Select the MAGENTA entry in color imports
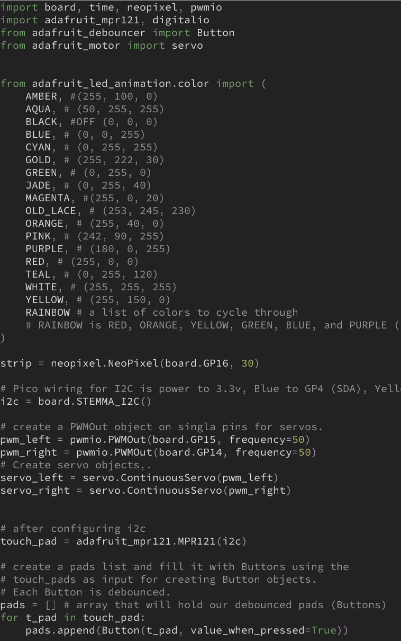 48,198
